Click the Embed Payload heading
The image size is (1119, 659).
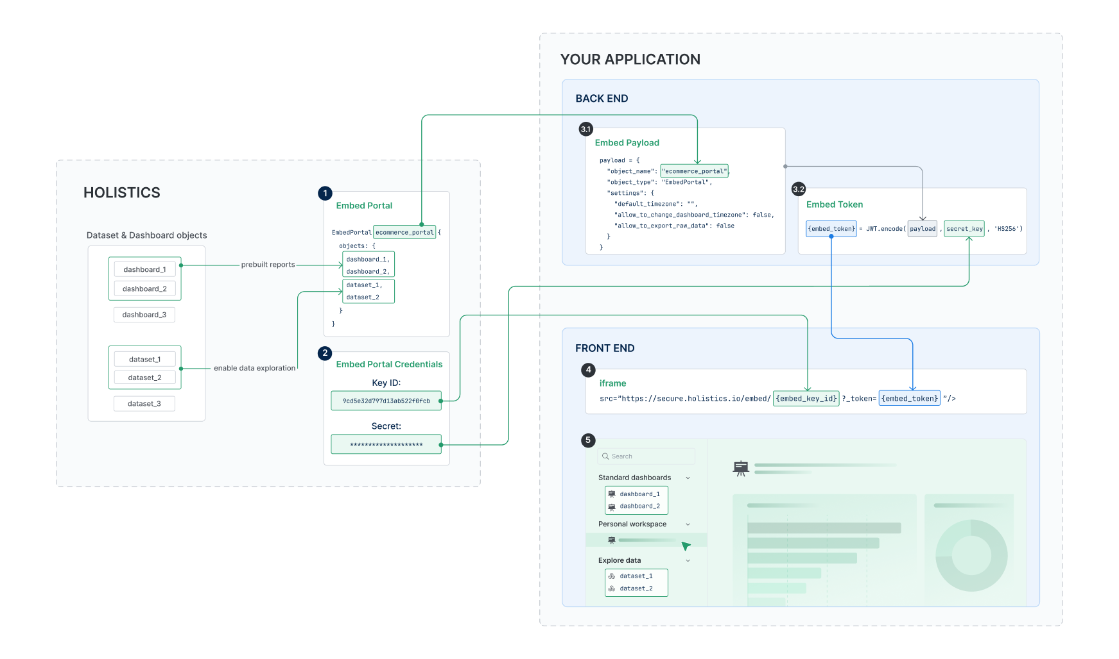[x=627, y=143]
